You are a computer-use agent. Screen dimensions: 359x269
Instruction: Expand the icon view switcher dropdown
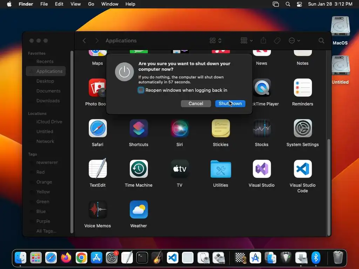216,41
